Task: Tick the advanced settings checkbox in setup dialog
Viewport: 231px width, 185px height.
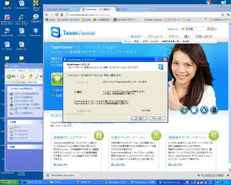Action: 75,111
